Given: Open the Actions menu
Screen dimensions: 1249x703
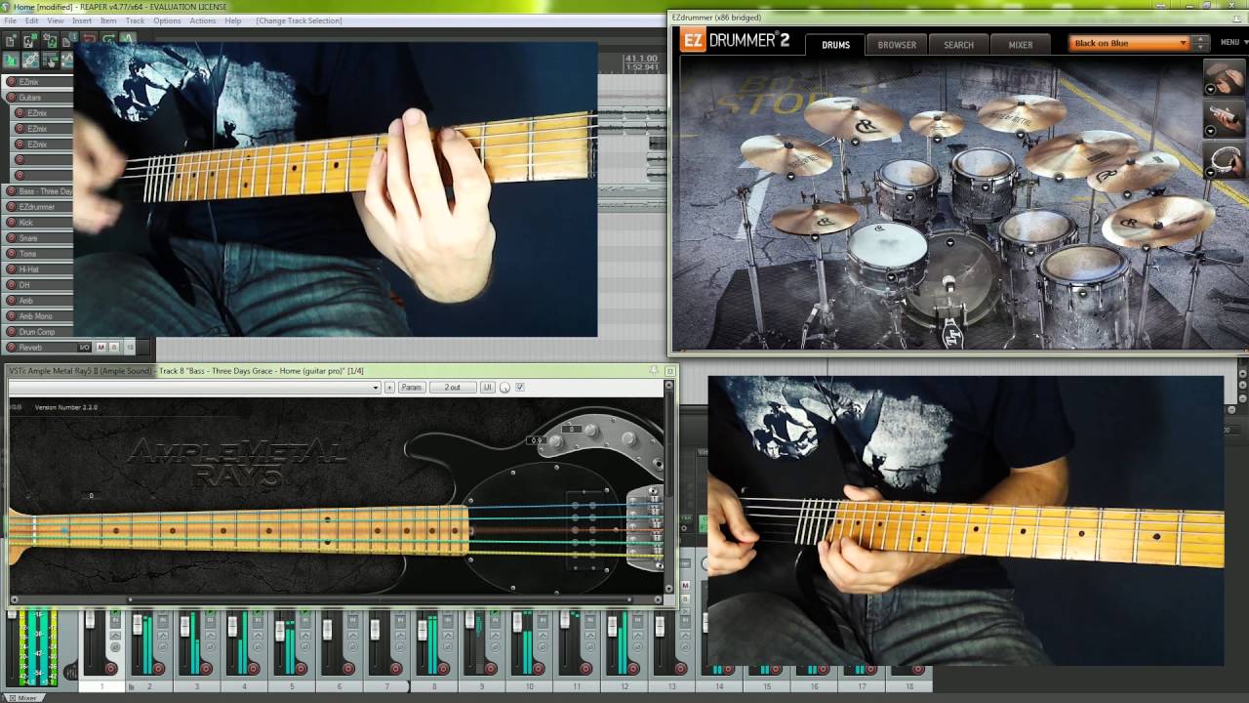Looking at the screenshot, I should pyautogui.click(x=203, y=21).
